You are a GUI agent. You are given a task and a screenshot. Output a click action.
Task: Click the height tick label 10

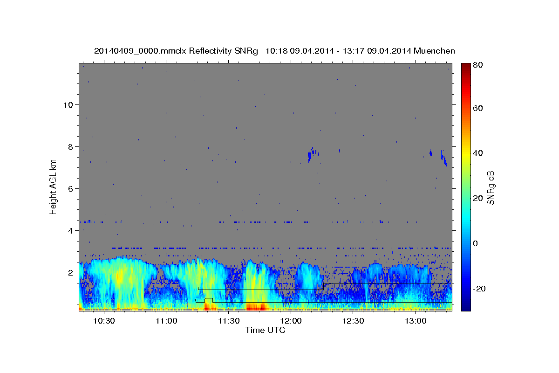tap(68, 104)
